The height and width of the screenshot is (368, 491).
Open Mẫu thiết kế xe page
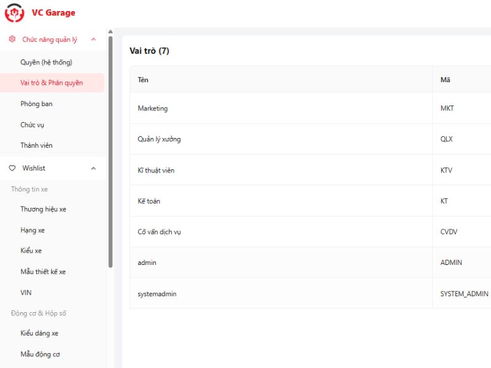pyautogui.click(x=43, y=272)
